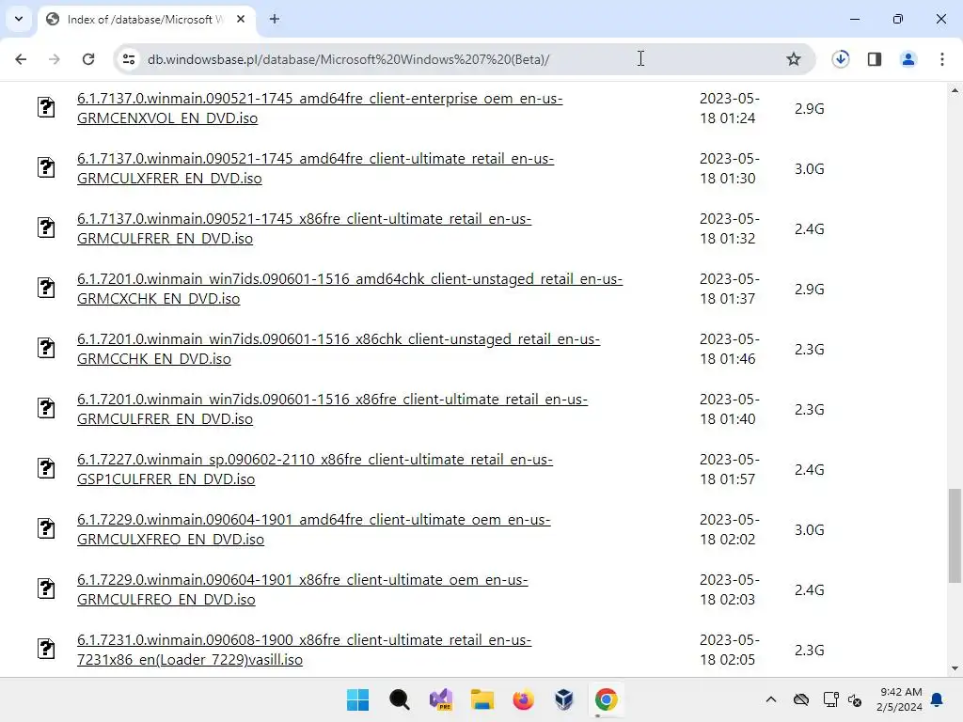Click file icon for 7137 amd64fre ultimate retail ISO

point(46,167)
